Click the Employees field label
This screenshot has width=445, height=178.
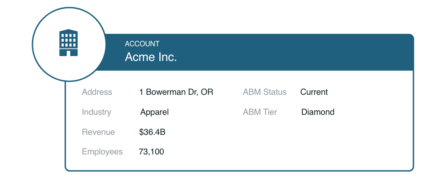102,152
